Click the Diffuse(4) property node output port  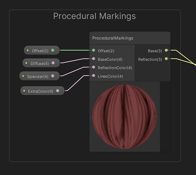click(53, 63)
